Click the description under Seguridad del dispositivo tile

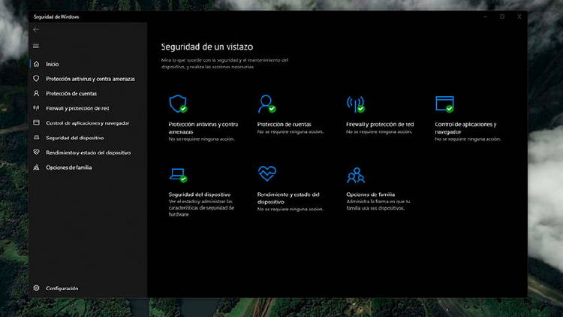(201, 208)
